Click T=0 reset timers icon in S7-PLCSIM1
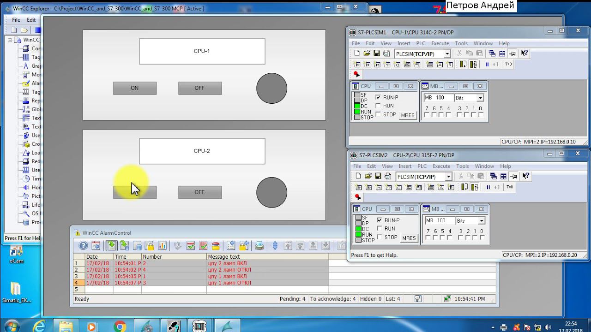The image size is (591, 332). pyautogui.click(x=508, y=65)
